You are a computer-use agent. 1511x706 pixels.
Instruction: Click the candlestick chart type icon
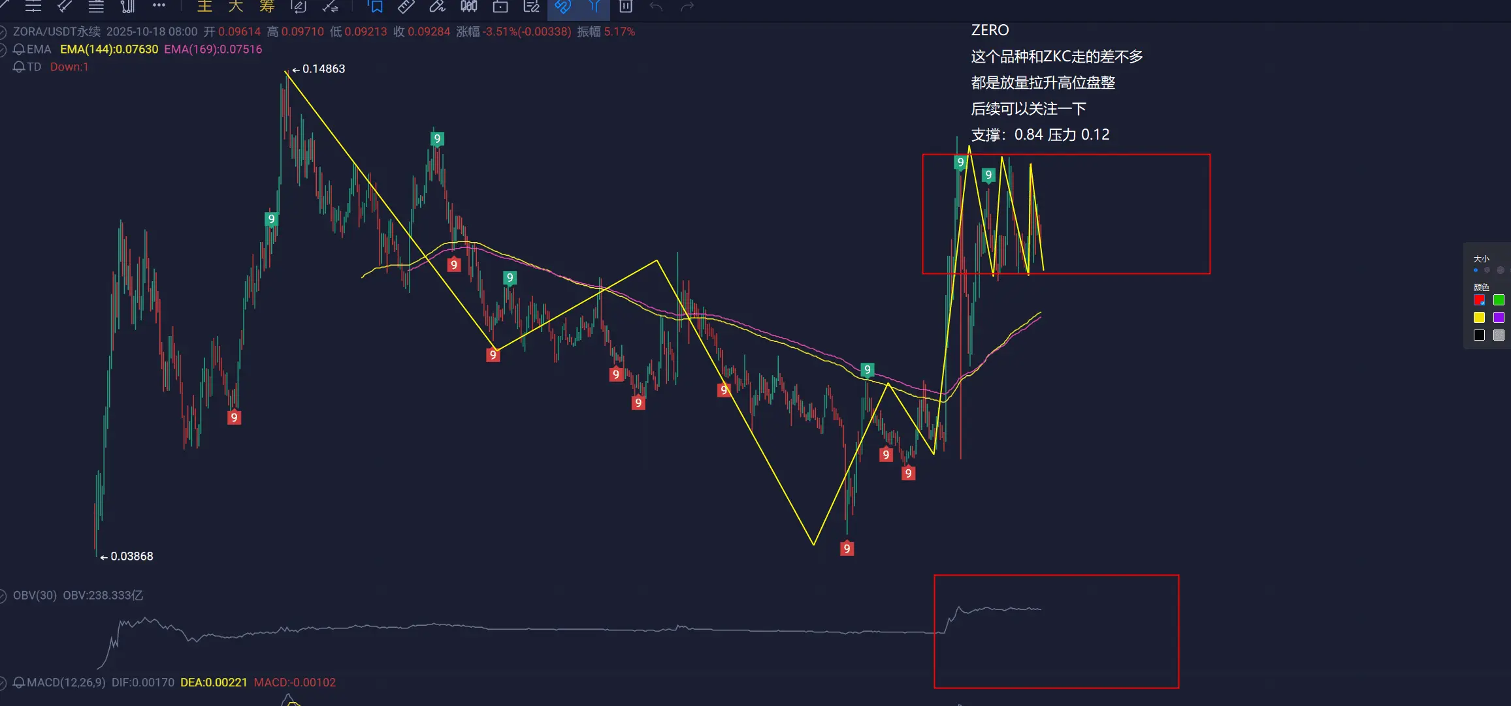468,7
